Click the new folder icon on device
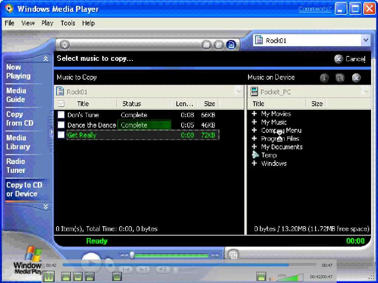The image size is (378, 283). 340,78
